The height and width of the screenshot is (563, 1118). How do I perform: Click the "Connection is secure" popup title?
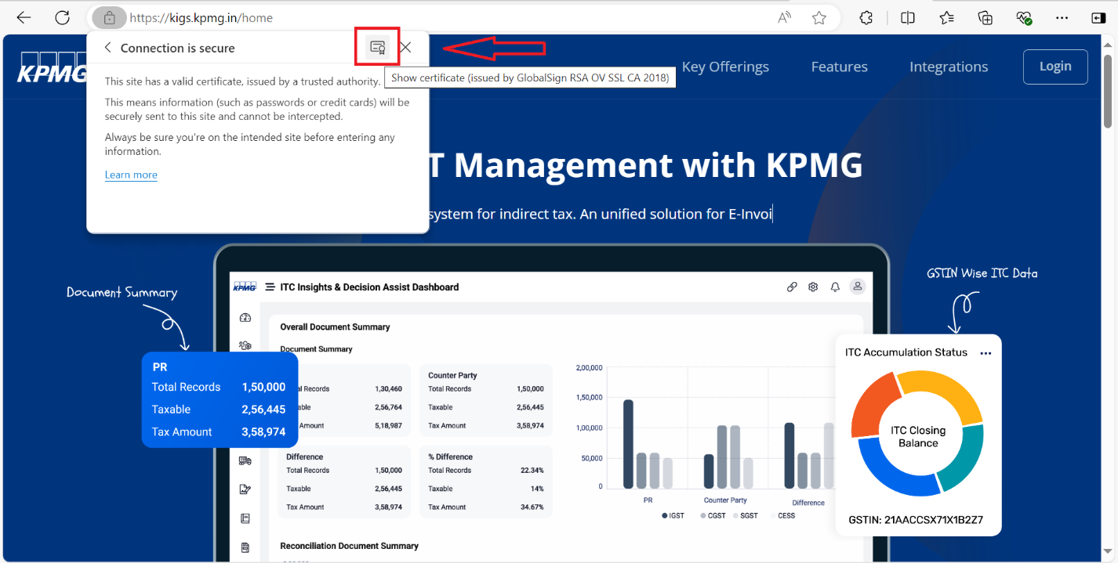[x=177, y=48]
